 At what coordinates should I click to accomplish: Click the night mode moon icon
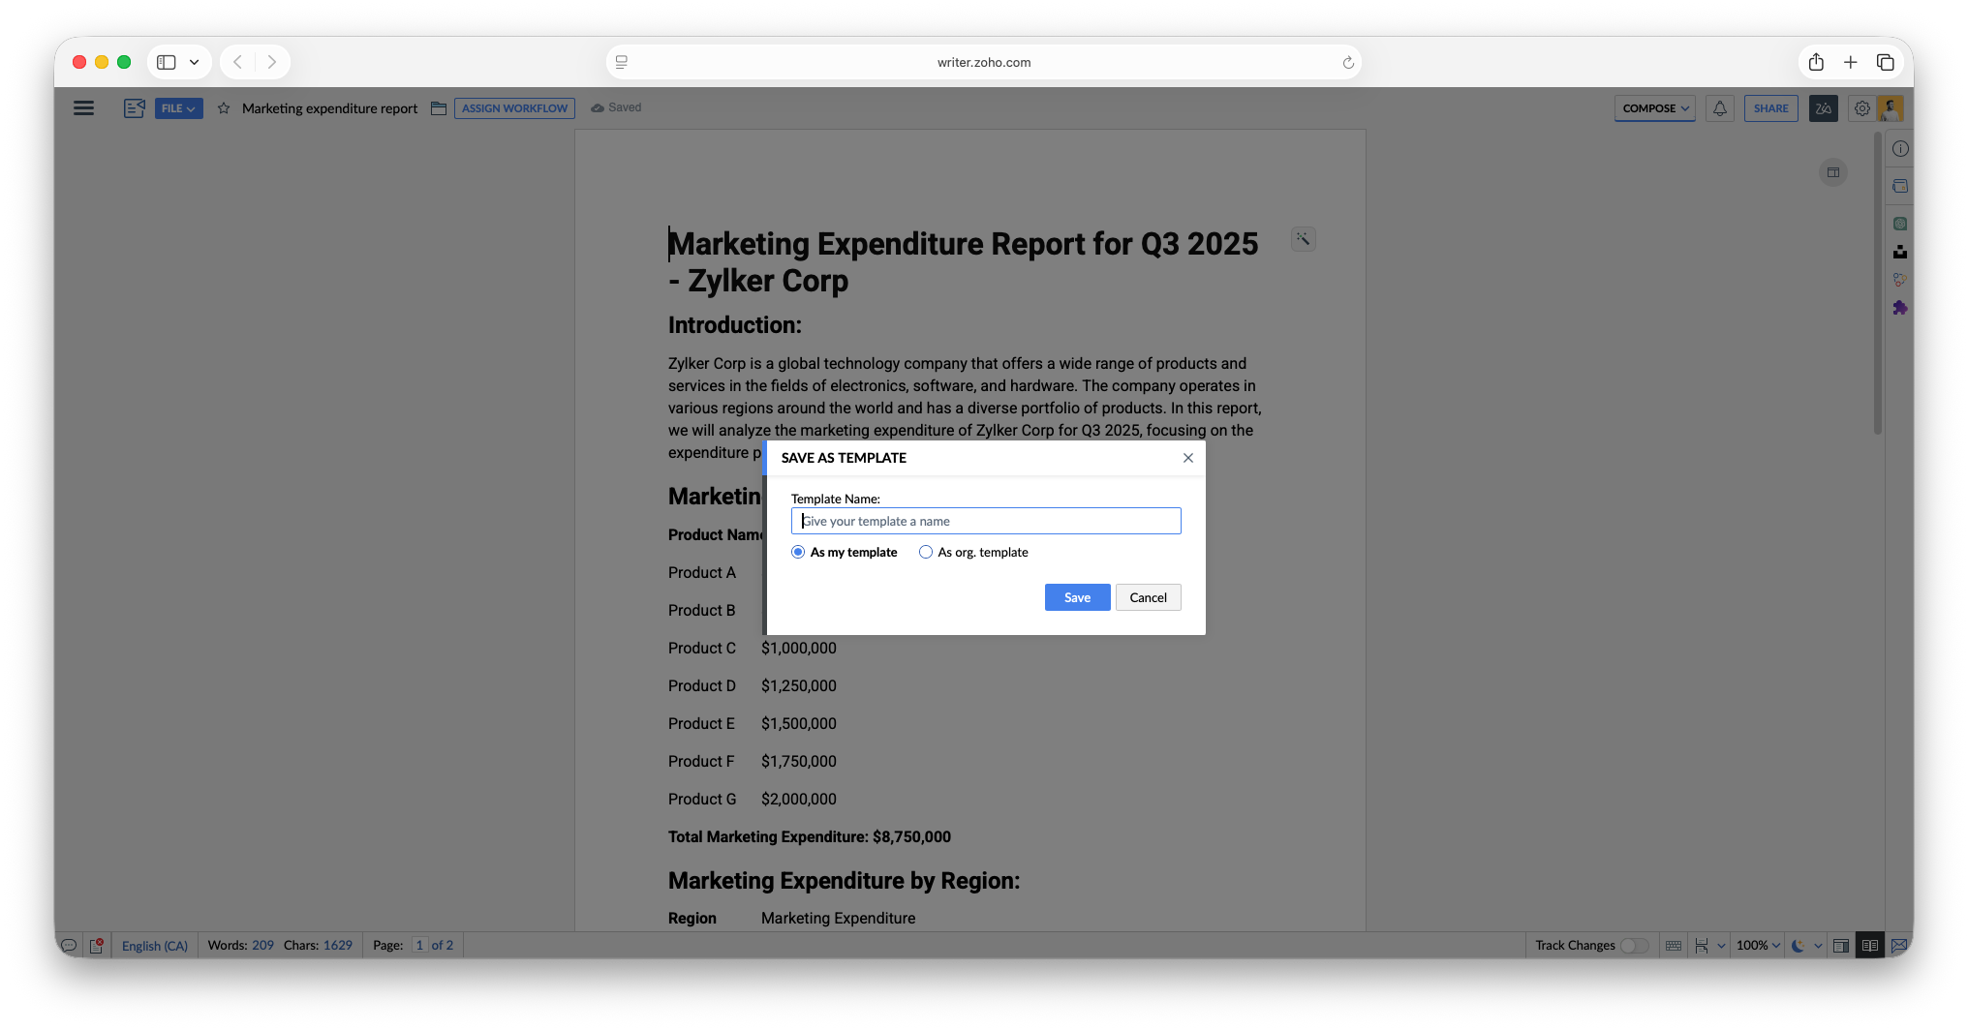1798,946
